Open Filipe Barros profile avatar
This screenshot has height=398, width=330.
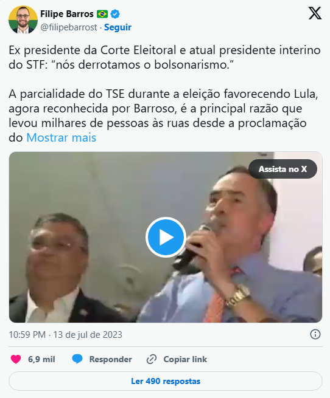(23, 19)
